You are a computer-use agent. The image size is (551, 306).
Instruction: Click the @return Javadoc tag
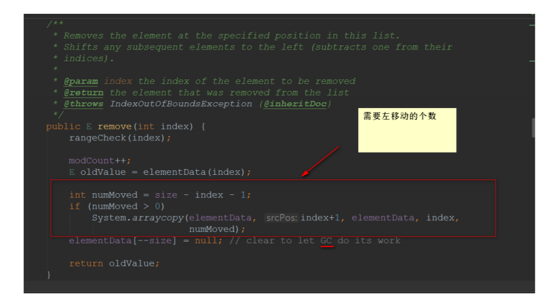83,93
